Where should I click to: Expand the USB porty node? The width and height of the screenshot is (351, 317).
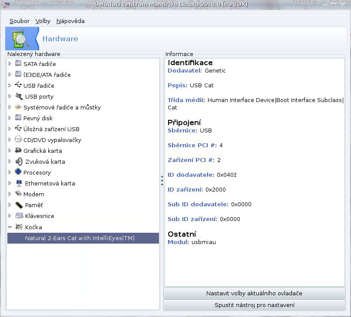click(x=10, y=96)
